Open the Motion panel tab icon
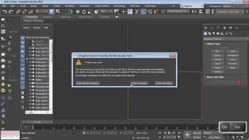 [x=224, y=28]
